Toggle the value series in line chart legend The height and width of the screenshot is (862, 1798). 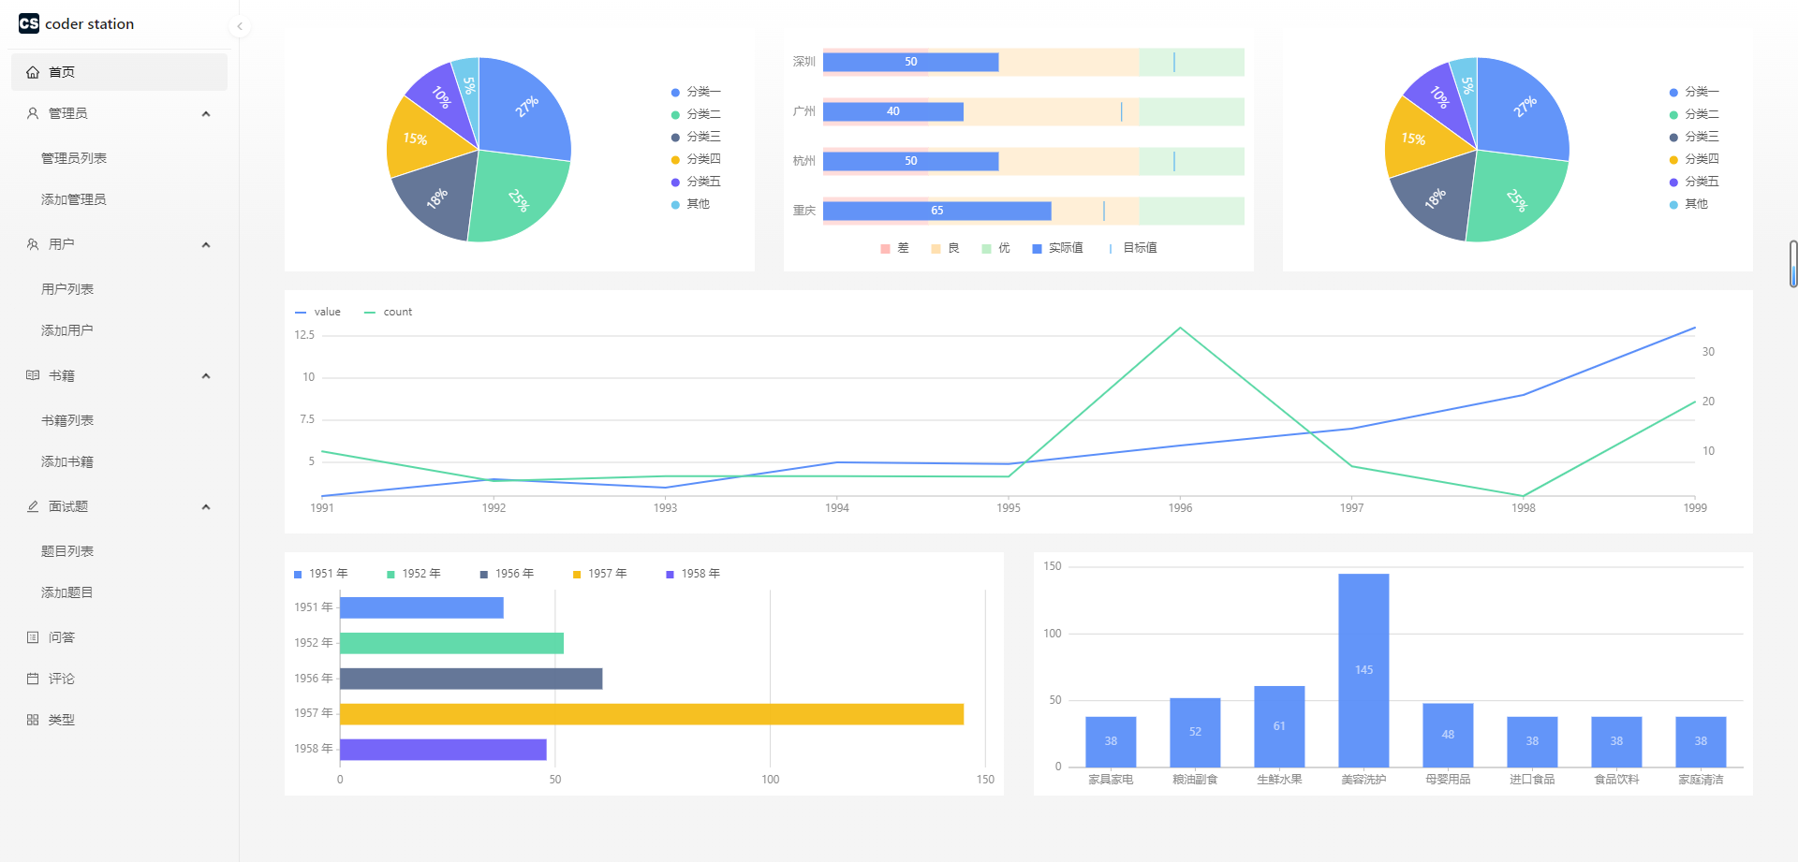point(317,312)
